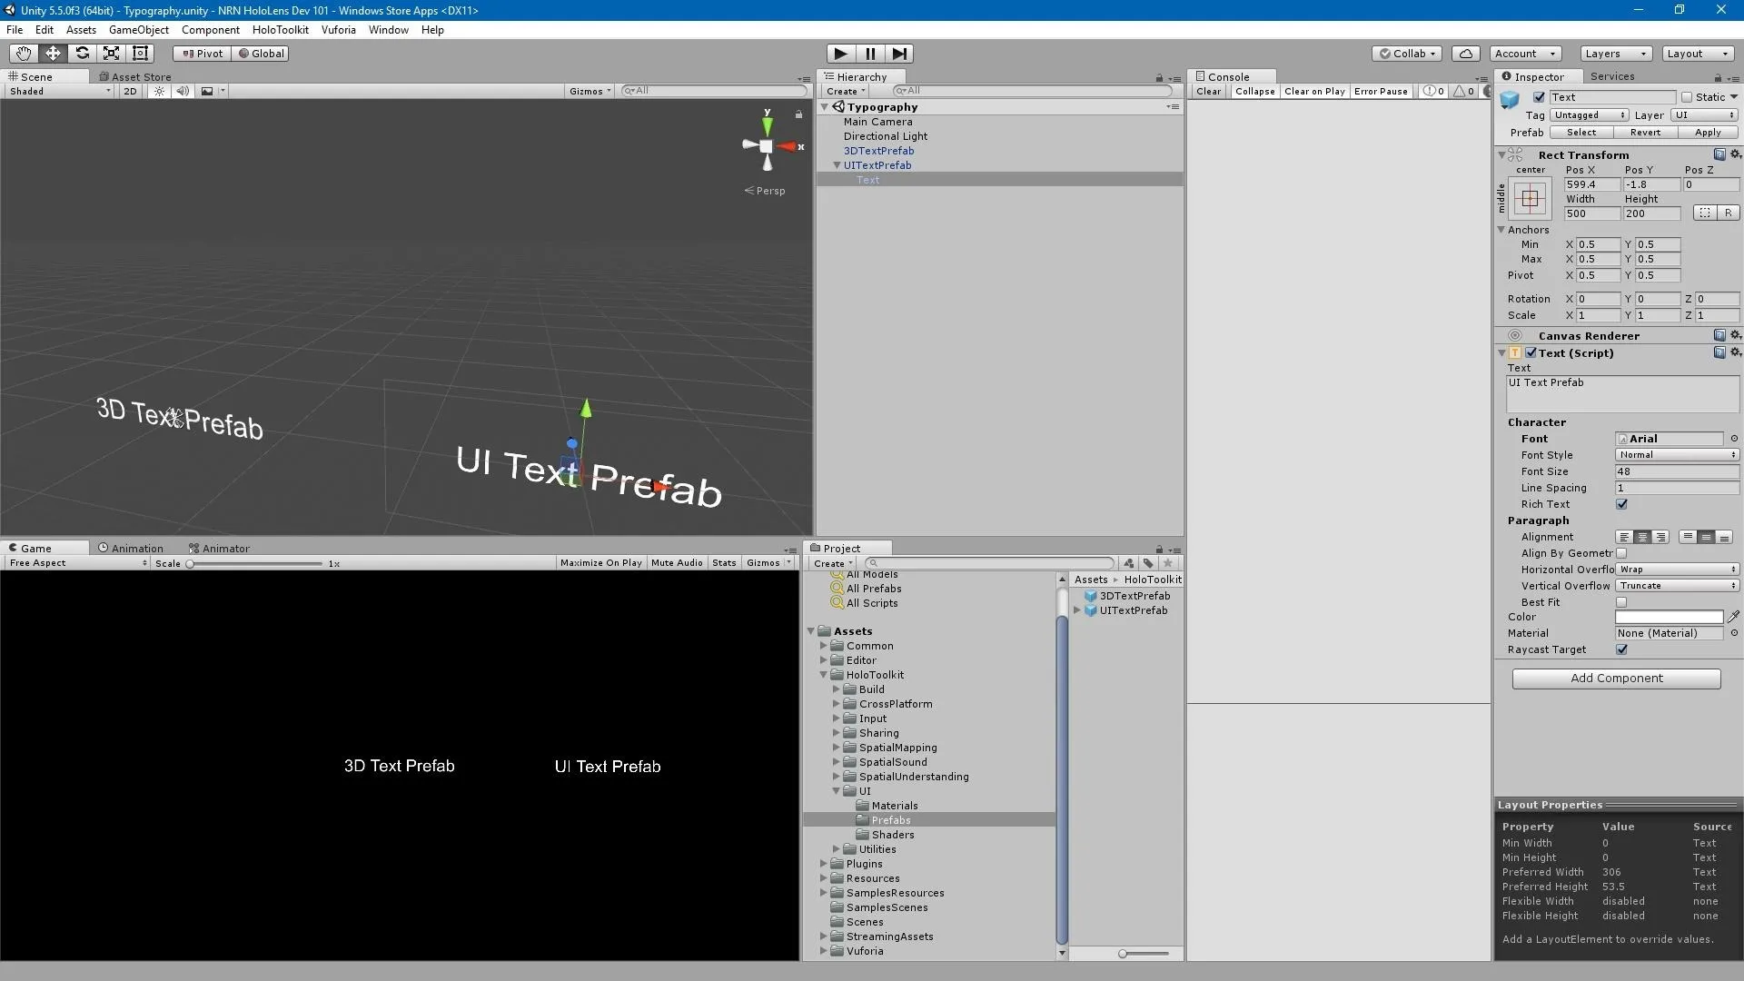Click the Play button
The width and height of the screenshot is (1744, 981).
(841, 54)
